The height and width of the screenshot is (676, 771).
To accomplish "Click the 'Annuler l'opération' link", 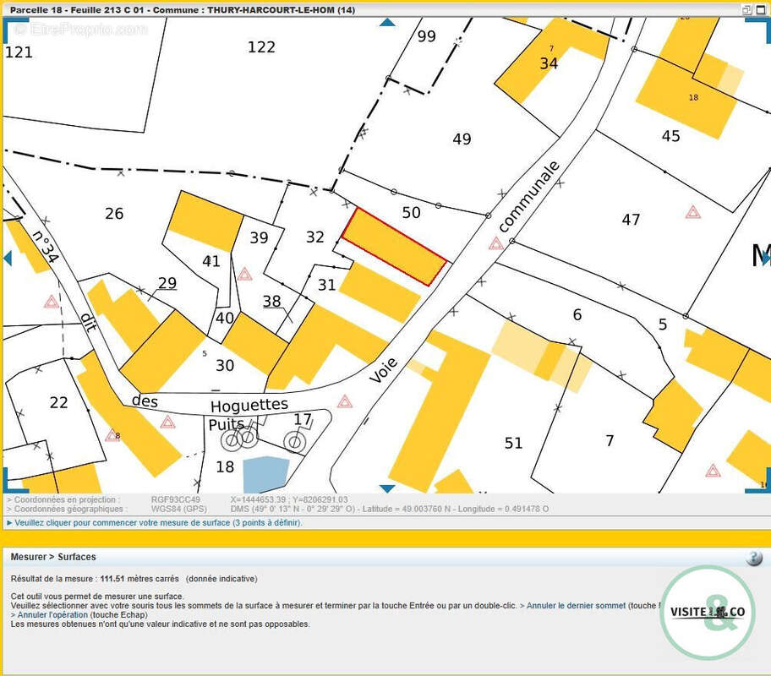I will (x=52, y=615).
